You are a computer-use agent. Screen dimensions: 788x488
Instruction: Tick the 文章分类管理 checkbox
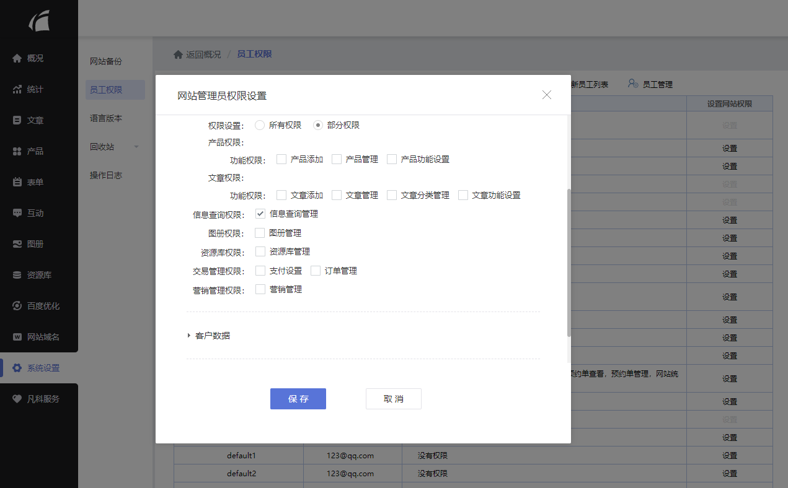[392, 195]
